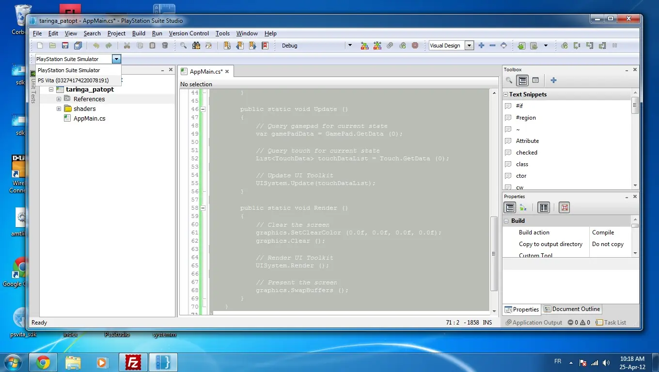Open the Version Control menu
This screenshot has height=372, width=659.
pyautogui.click(x=189, y=33)
